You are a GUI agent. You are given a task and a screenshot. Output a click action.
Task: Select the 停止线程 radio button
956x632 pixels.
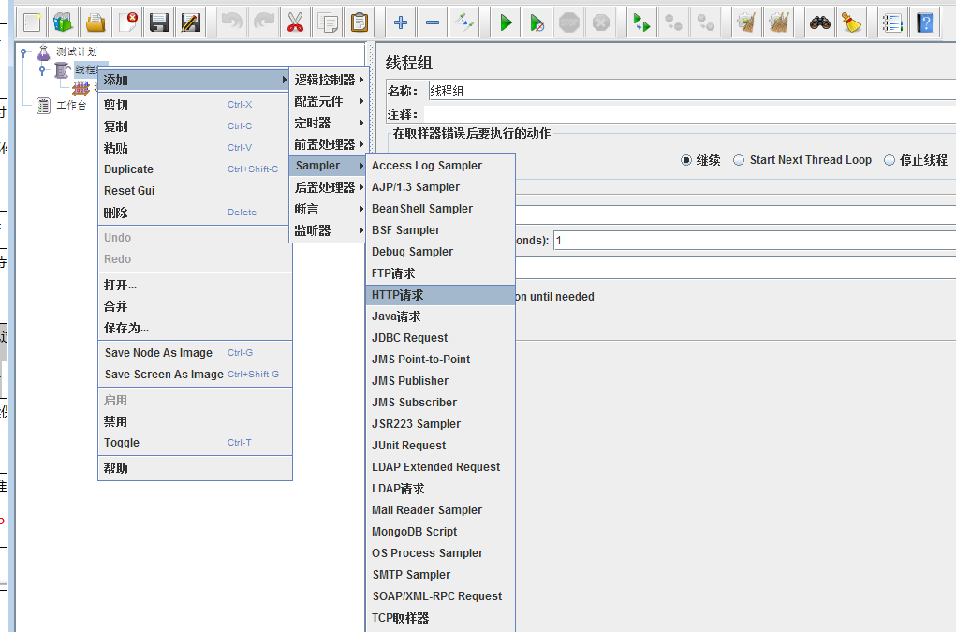click(890, 160)
